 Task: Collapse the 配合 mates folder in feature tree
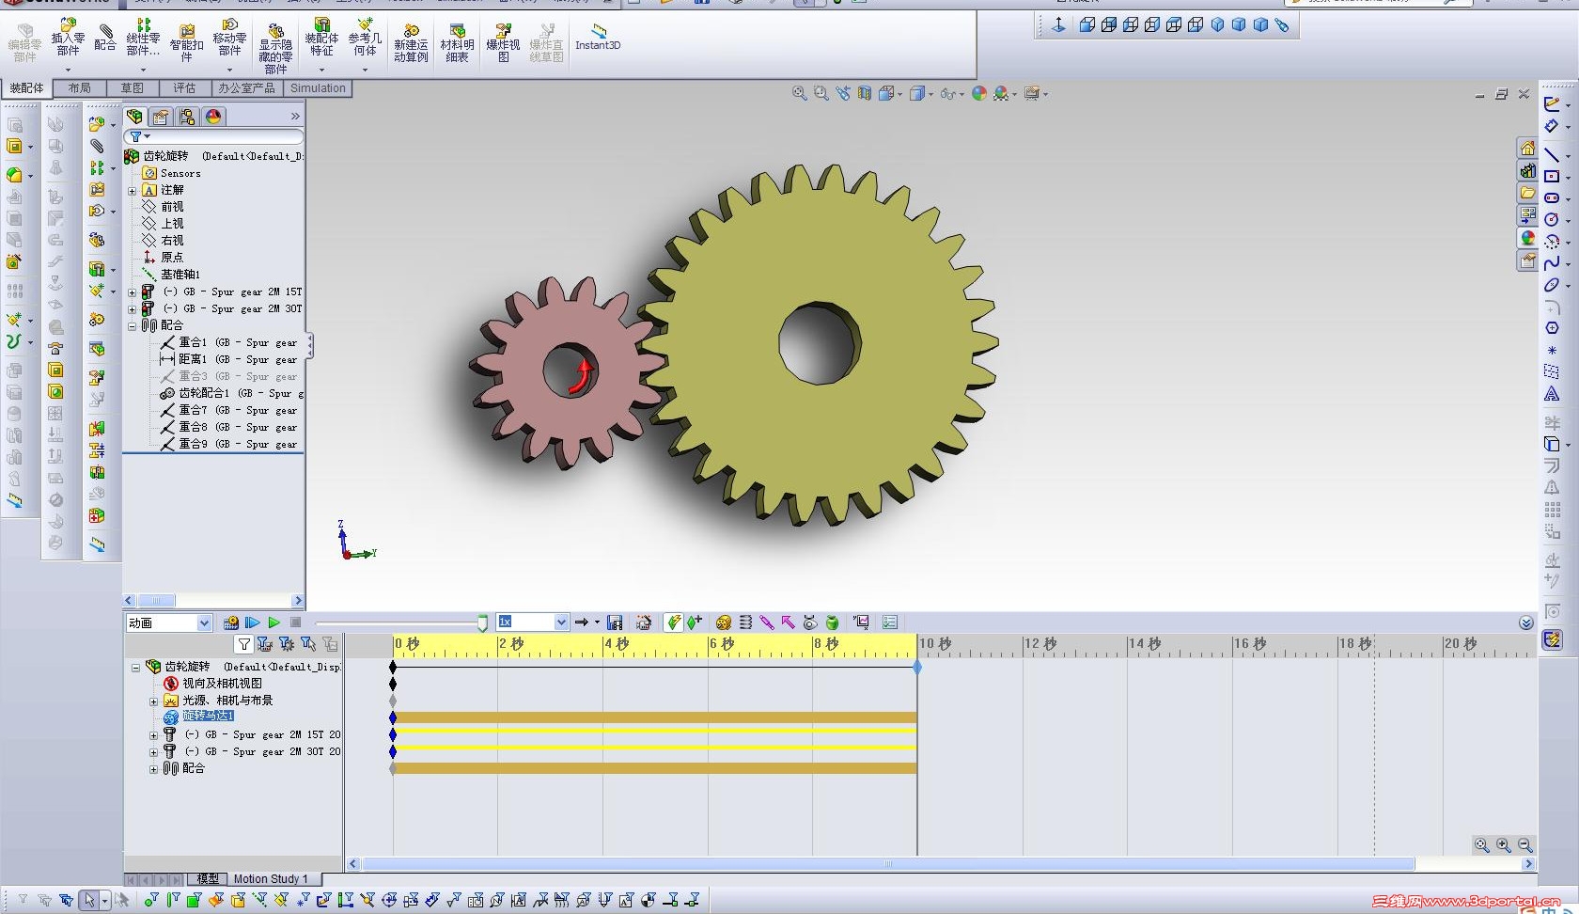point(133,326)
